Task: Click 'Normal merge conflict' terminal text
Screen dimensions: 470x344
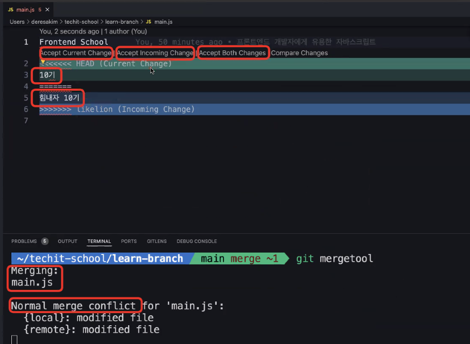Action: click(x=73, y=305)
